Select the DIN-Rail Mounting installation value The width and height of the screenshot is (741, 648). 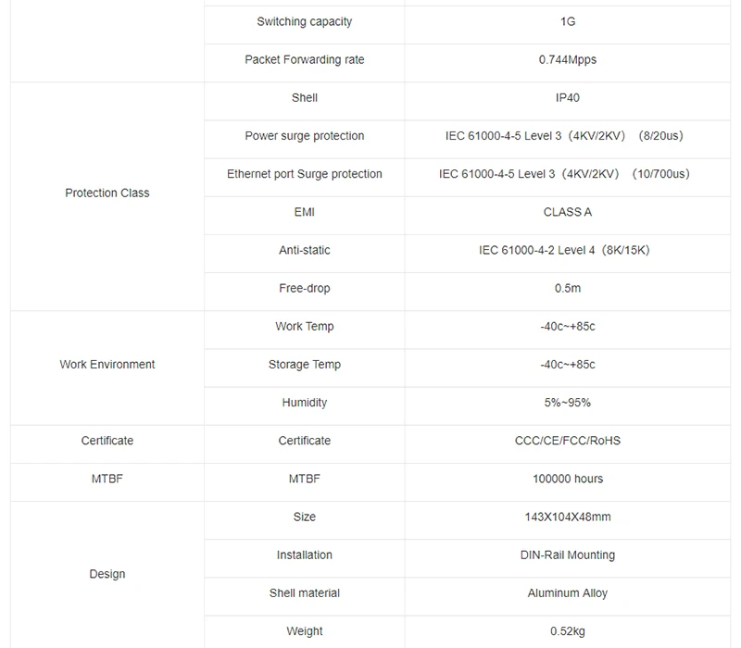(567, 555)
